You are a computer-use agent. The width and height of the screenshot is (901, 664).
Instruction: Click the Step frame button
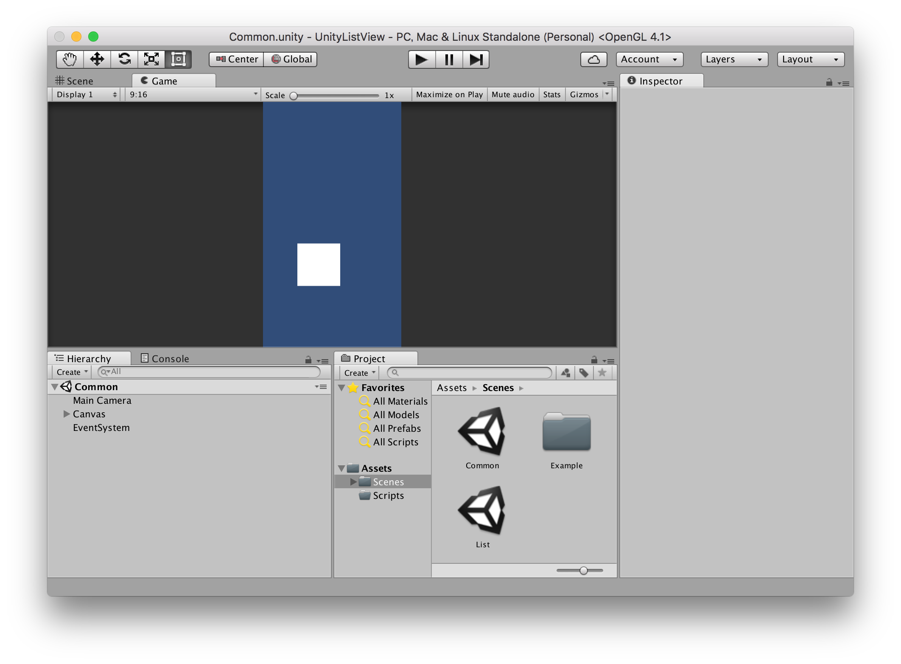tap(476, 59)
